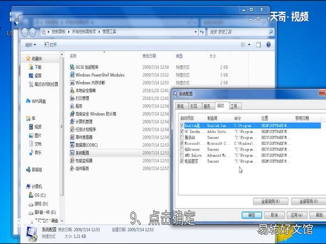Click the 帮助 button in 系统配置

[x=318, y=215]
